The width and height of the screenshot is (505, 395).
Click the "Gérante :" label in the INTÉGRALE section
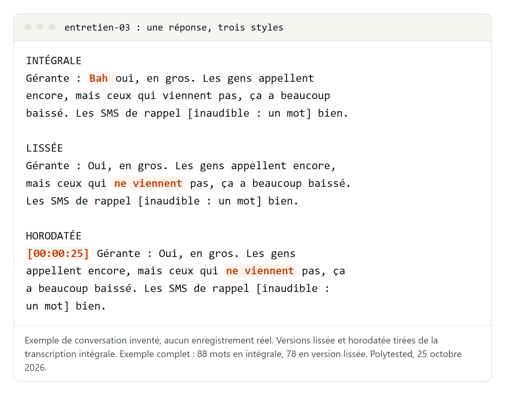[x=53, y=78]
